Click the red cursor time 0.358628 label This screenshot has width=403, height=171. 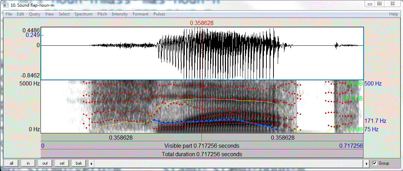tap(202, 23)
